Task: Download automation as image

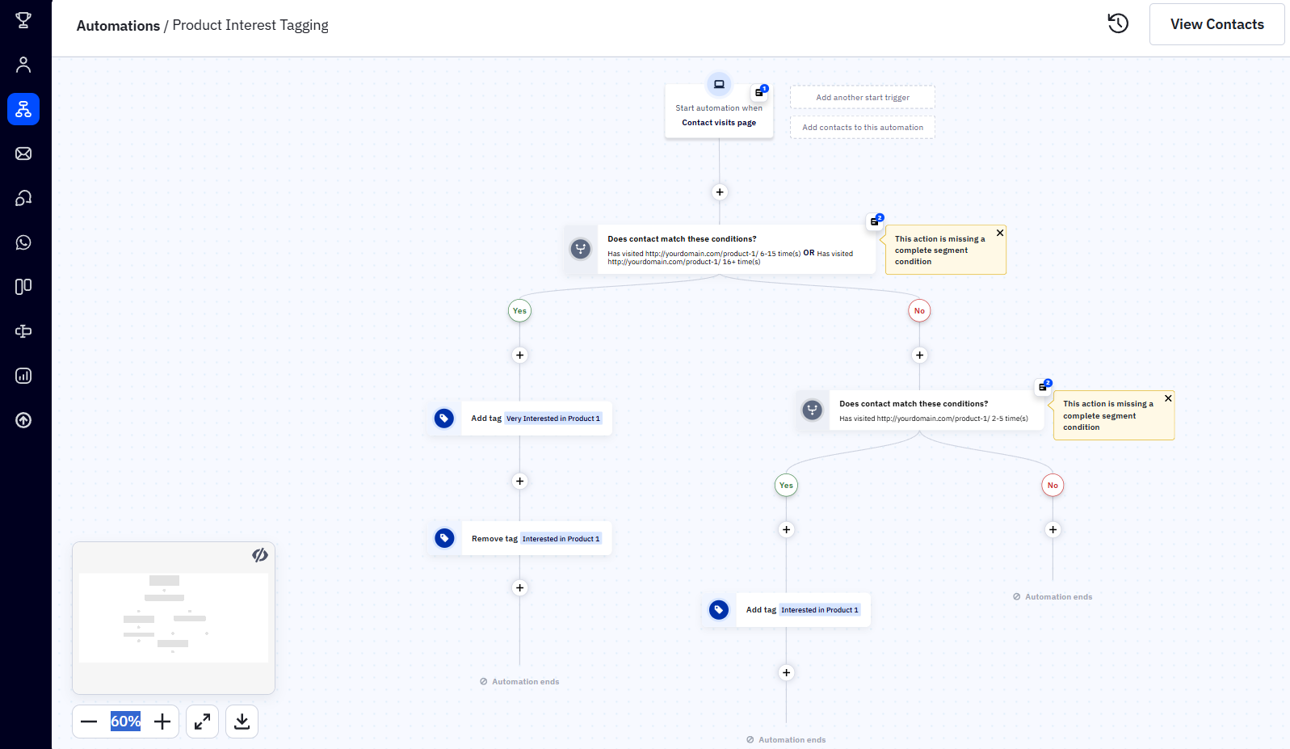Action: 242,722
